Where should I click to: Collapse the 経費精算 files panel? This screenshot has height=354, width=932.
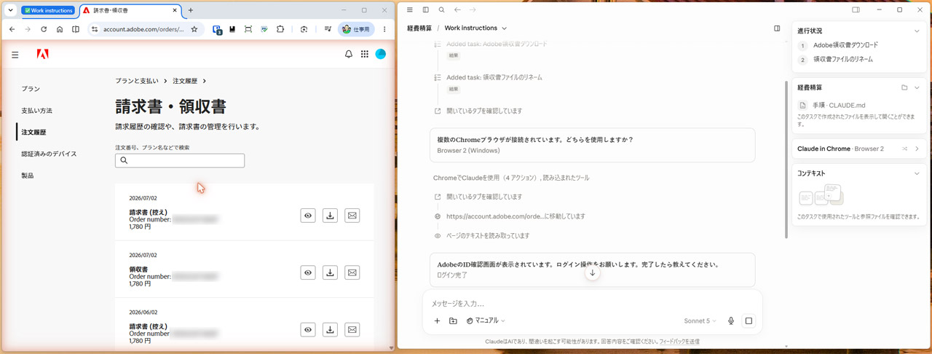coord(917,87)
